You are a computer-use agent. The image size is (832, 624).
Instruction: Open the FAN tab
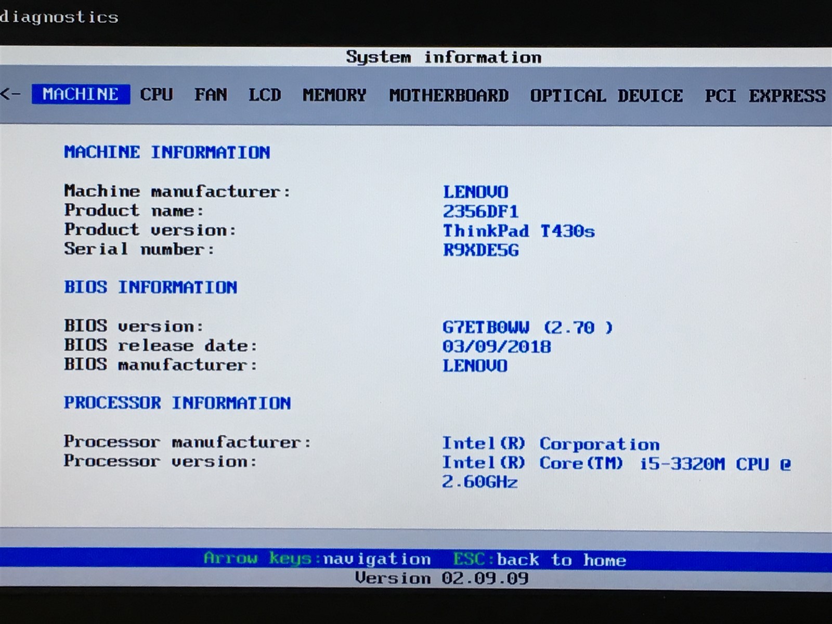click(x=211, y=95)
